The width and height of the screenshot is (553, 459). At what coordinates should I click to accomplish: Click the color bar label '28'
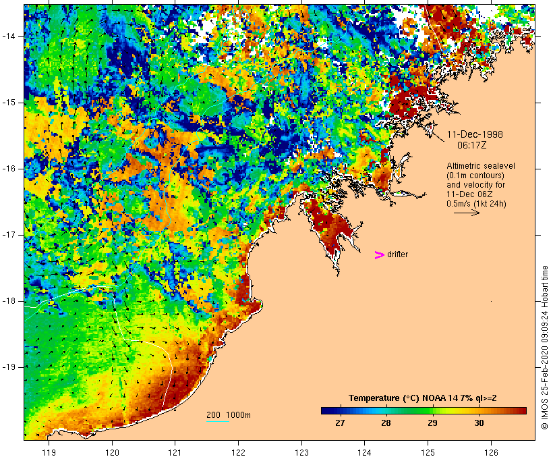[386, 423]
